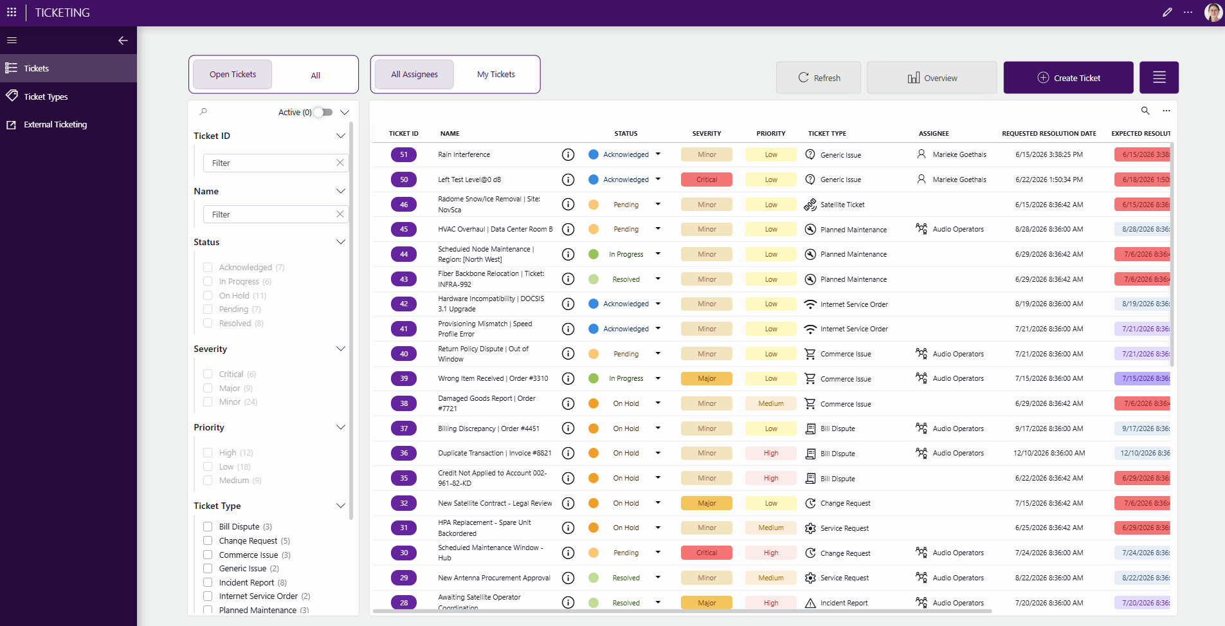Click Planned Maintenance icon for ticket 44
Viewport: 1225px width, 626px height.
pyautogui.click(x=810, y=254)
